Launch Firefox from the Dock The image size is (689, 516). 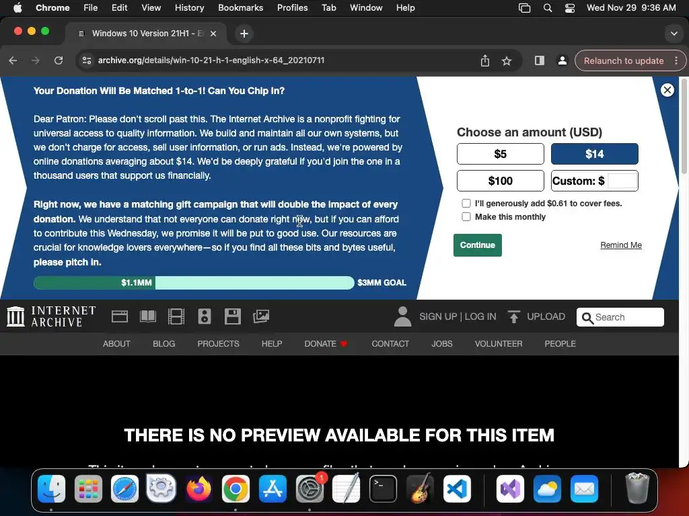pyautogui.click(x=198, y=488)
